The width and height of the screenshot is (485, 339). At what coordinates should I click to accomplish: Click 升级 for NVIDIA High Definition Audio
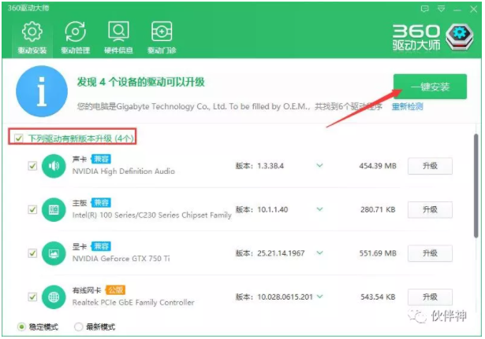point(430,166)
